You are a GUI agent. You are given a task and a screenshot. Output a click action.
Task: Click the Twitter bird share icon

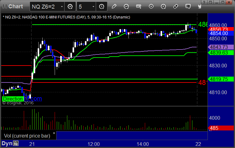pyautogui.click(x=199, y=6)
